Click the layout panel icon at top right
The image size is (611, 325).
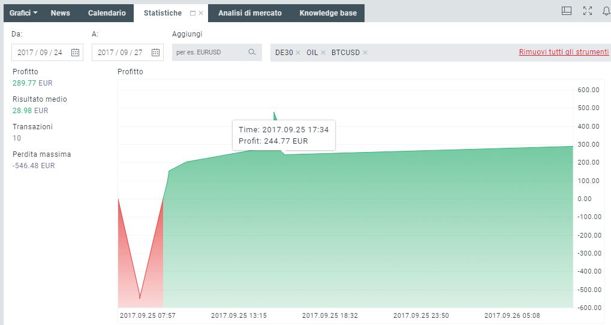point(567,11)
